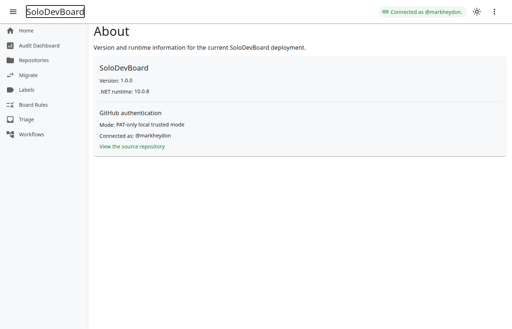This screenshot has width=512, height=329.
Task: Click the SoloDevBoard title link
Action: [x=55, y=12]
